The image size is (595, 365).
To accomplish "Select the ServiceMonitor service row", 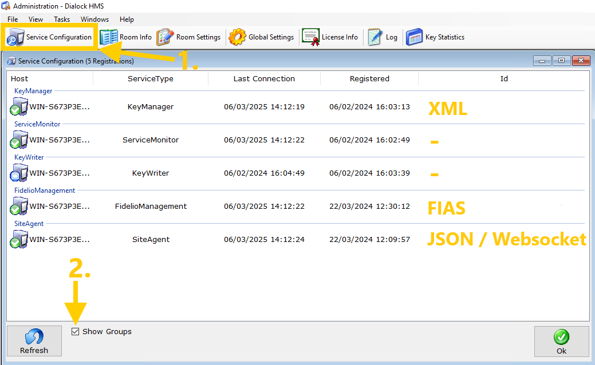I will [x=150, y=140].
